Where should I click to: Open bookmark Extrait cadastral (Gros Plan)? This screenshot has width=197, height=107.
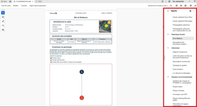pyautogui.click(x=182, y=17)
